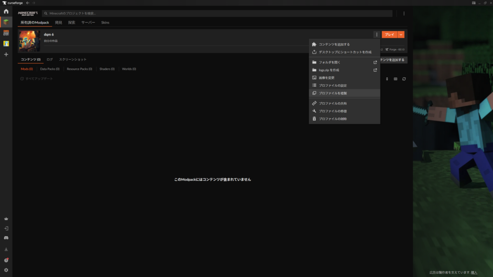The image size is (493, 277).
Task: Click the back arrow in title bar
Action: point(27,3)
